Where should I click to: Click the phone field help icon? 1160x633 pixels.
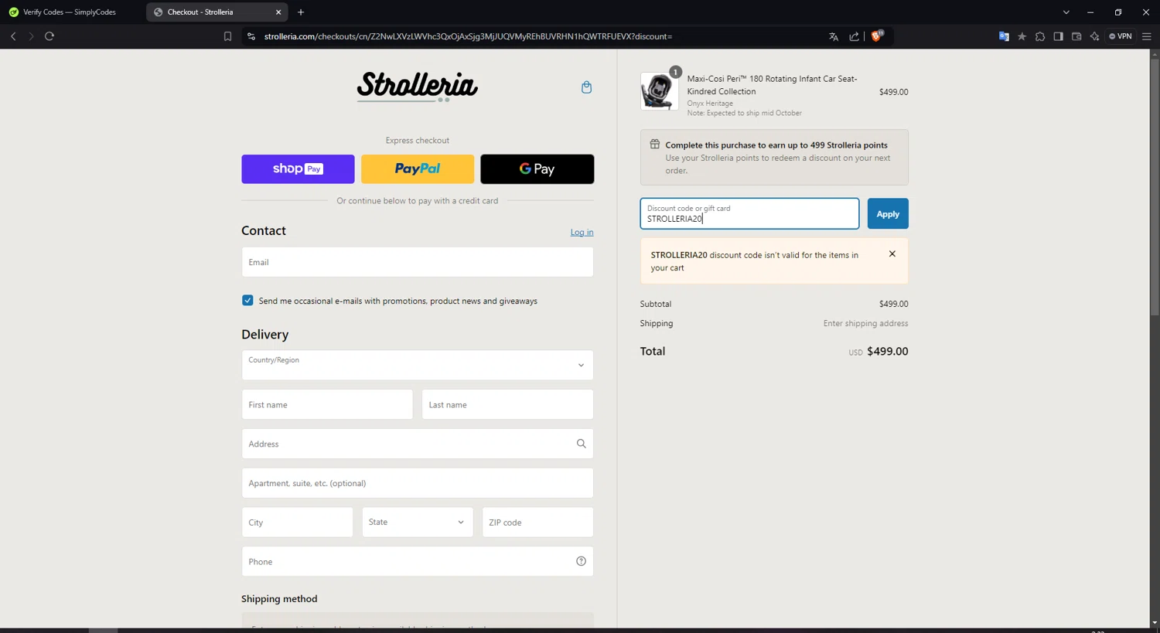tap(581, 561)
